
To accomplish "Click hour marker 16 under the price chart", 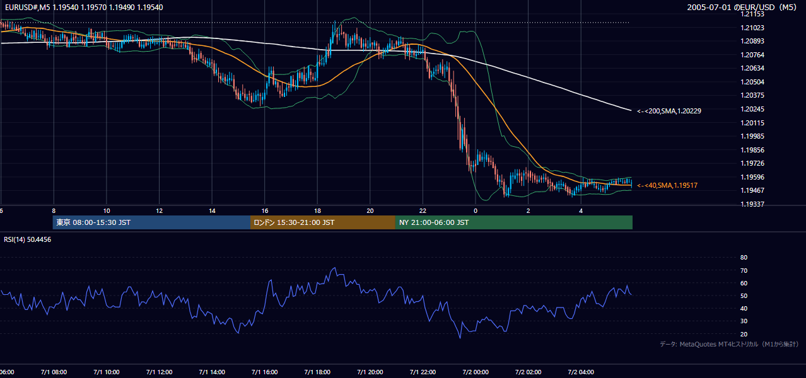I will pos(265,210).
